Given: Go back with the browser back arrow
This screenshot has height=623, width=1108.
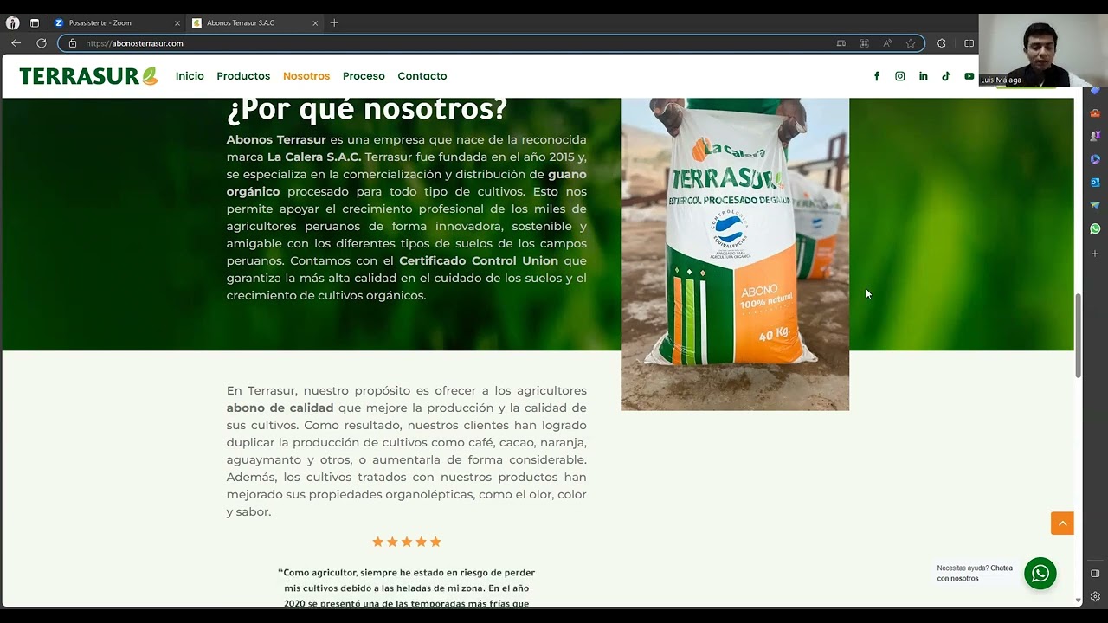Looking at the screenshot, I should point(16,43).
